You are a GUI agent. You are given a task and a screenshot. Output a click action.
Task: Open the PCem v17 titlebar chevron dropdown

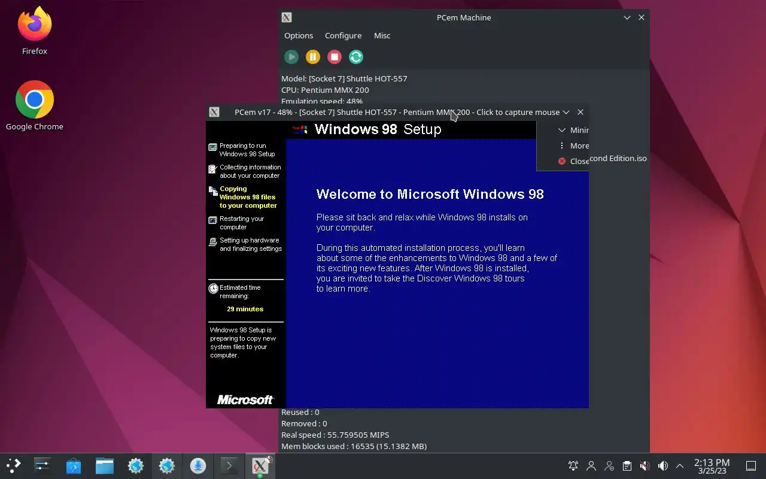coord(566,112)
